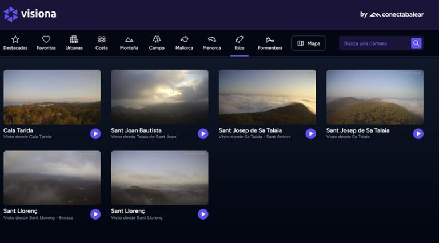The height and width of the screenshot is (243, 439).
Task: Select the Ibiza island tab
Action: [x=240, y=43]
